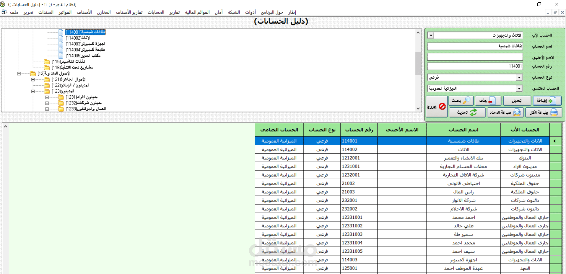Screen dimensions: 566x274
Task: Add a new account with إضافة button
Action: [x=547, y=101]
